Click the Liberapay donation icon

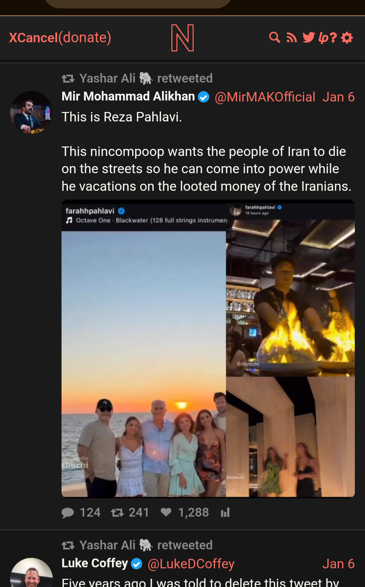tap(323, 38)
